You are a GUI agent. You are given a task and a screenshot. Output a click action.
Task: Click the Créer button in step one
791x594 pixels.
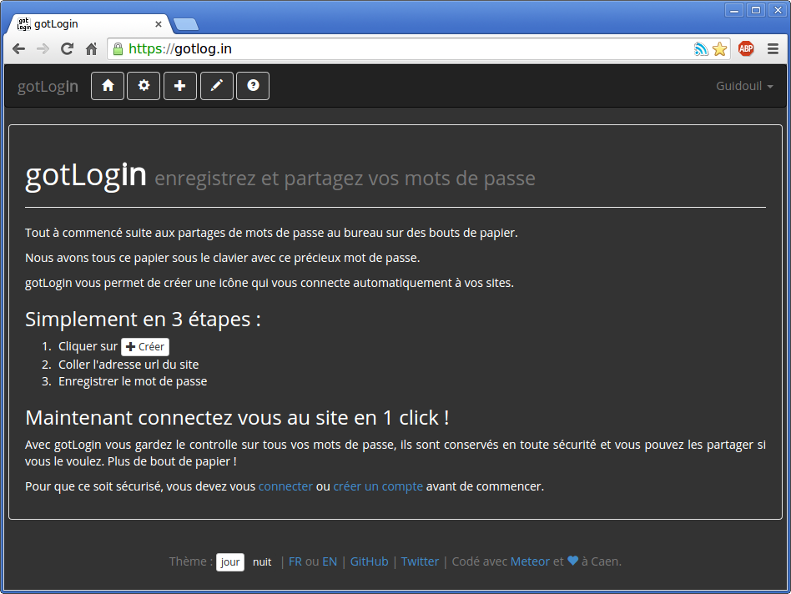[145, 347]
